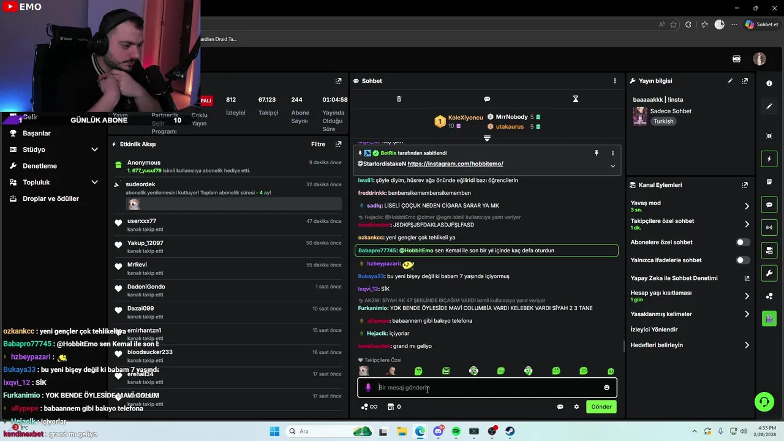Open Spotify from the taskbar
Image resolution: width=784 pixels, height=441 pixels.
tap(456, 431)
